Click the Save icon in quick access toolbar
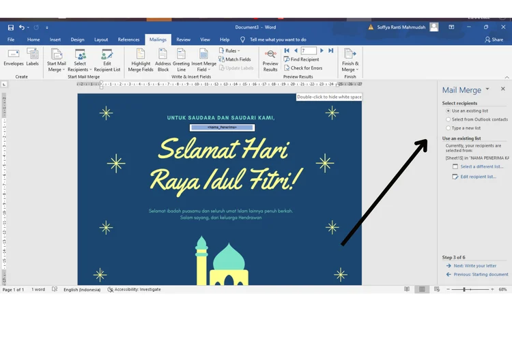The width and height of the screenshot is (512, 341). (x=11, y=27)
